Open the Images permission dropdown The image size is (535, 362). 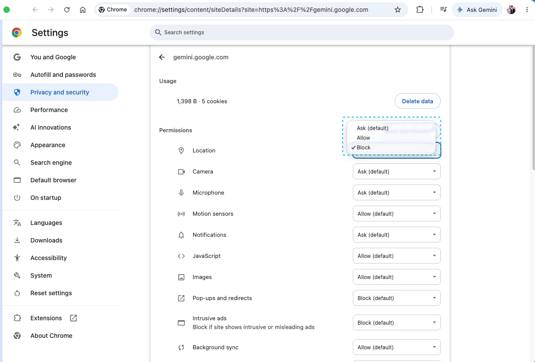[397, 277]
